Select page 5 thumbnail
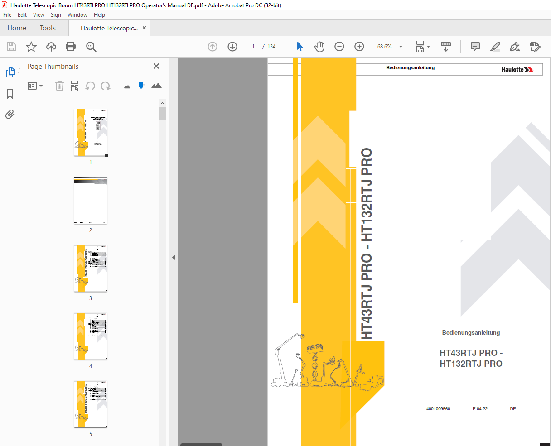 [x=91, y=404]
